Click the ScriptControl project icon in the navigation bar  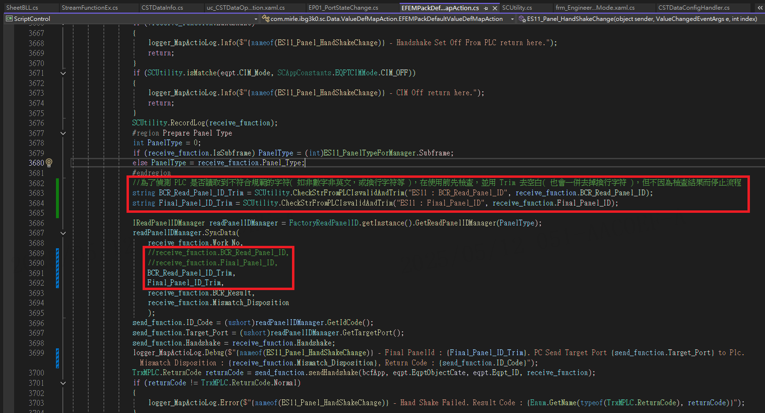pyautogui.click(x=9, y=19)
